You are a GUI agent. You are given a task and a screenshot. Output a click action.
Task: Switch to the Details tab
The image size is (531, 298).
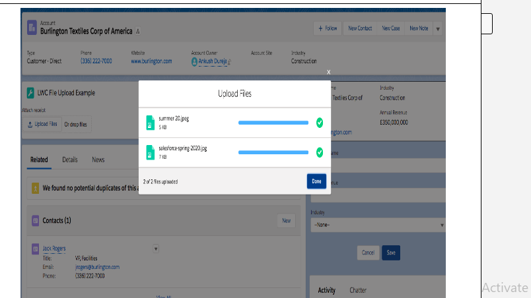tap(70, 160)
